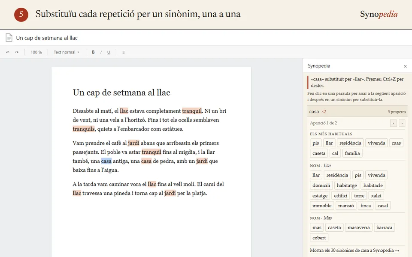Choose the 'xalet' synonym
The height and width of the screenshot is (257, 412).
pyautogui.click(x=376, y=196)
